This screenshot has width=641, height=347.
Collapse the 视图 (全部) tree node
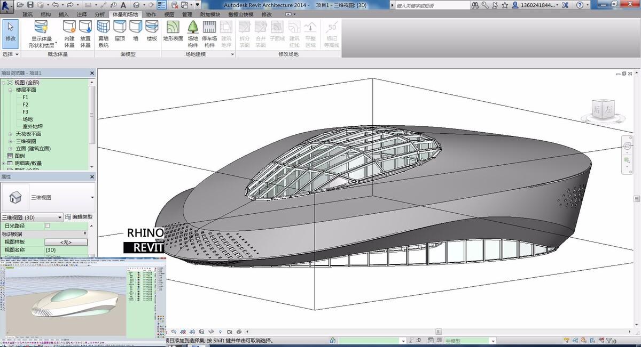[3, 83]
